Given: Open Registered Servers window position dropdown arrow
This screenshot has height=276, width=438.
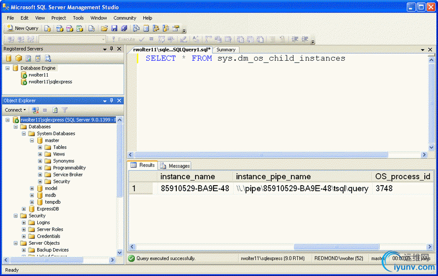Looking at the screenshot, I should coord(105,49).
